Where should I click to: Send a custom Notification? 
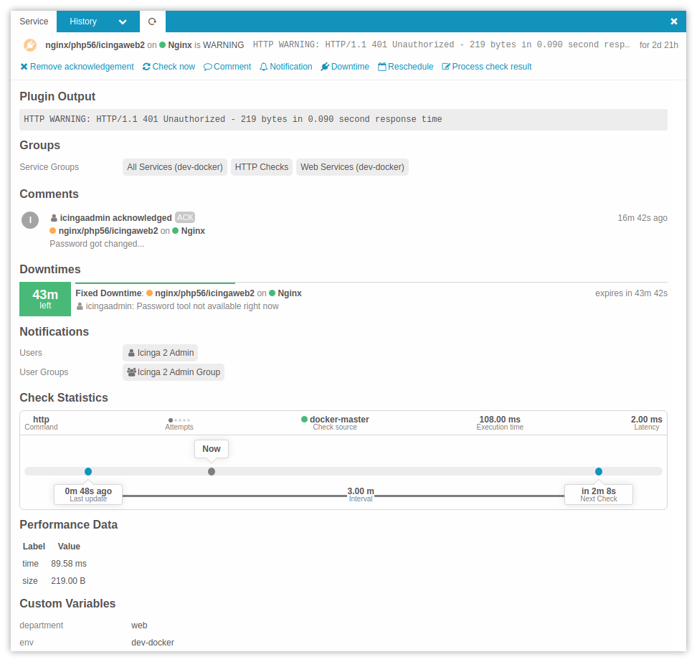[x=286, y=67]
